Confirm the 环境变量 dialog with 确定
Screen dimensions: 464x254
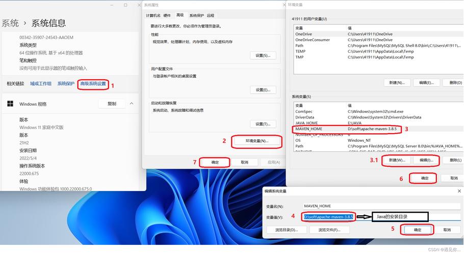425,178
